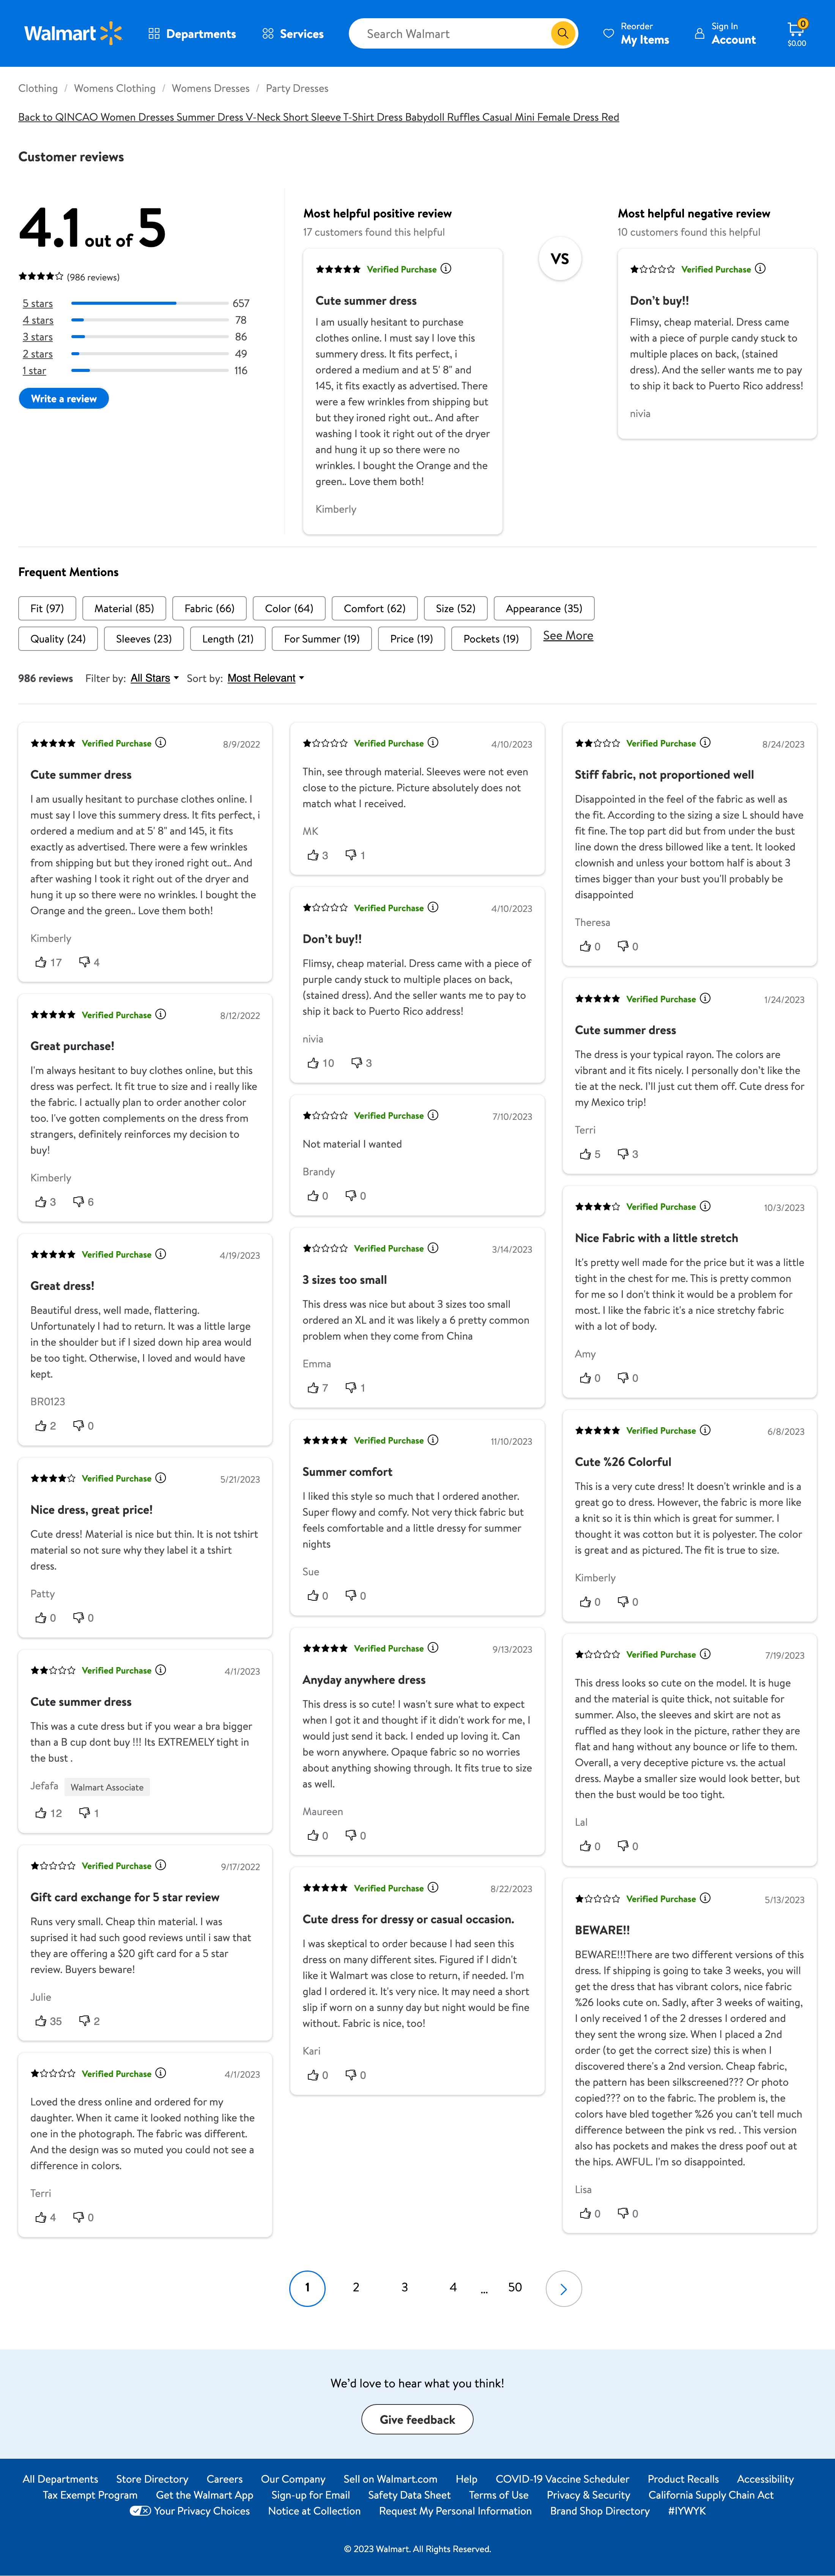Viewport: 835px width, 2576px height.
Task: Expand frequent mentions with See More
Action: 568,636
